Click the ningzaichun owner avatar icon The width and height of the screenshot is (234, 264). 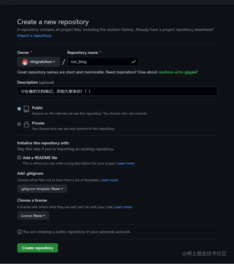coord(25,62)
